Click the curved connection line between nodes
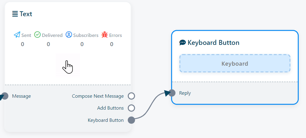 point(150,105)
